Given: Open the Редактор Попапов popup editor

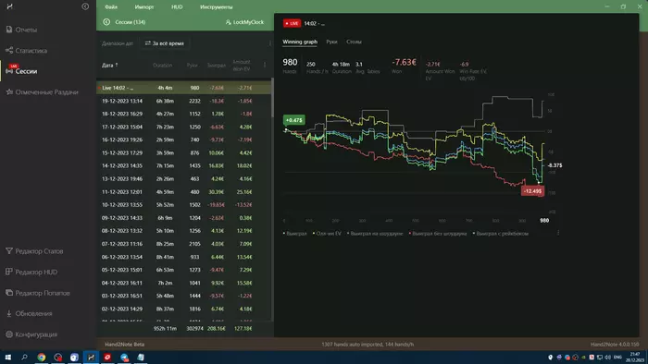Looking at the screenshot, I should pos(38,293).
